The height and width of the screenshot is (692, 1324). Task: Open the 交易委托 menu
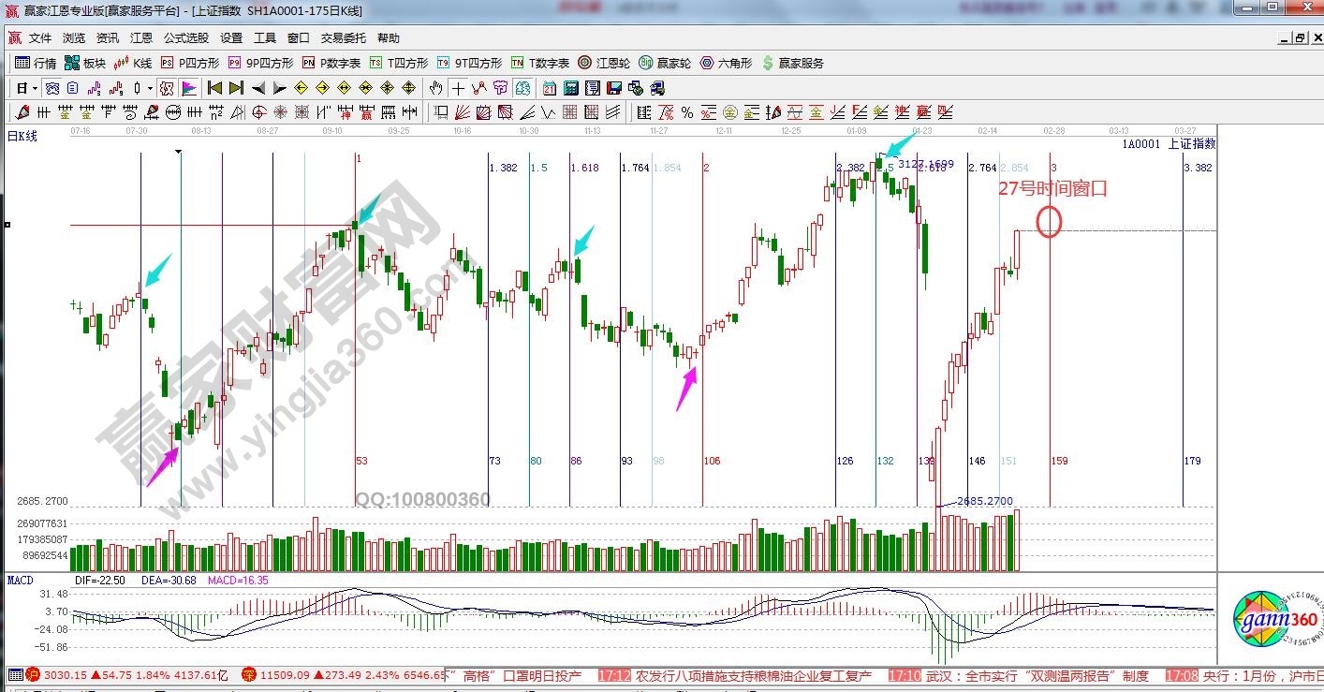point(344,38)
